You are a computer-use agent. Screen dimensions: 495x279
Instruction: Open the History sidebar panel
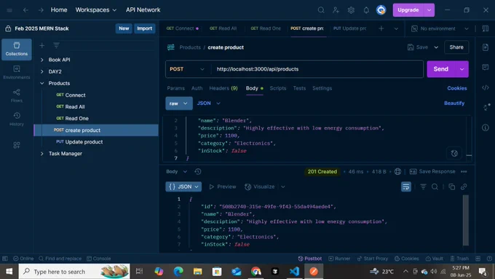[x=17, y=119]
